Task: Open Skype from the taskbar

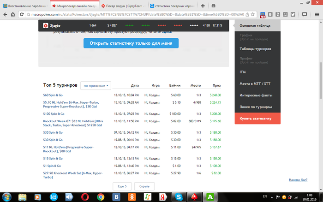Action: (x=179, y=197)
